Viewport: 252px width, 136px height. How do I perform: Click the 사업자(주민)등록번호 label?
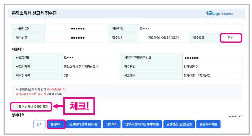137,58
